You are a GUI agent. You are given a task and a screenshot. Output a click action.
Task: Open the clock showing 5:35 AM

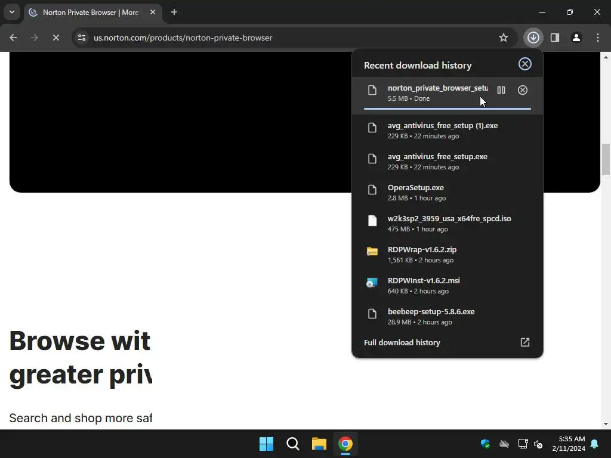(x=569, y=444)
